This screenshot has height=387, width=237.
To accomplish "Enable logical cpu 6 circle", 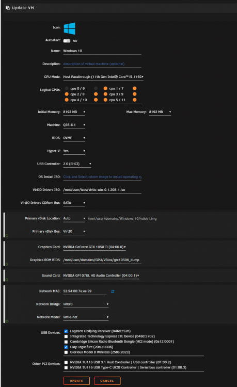I will tap(96, 88).
